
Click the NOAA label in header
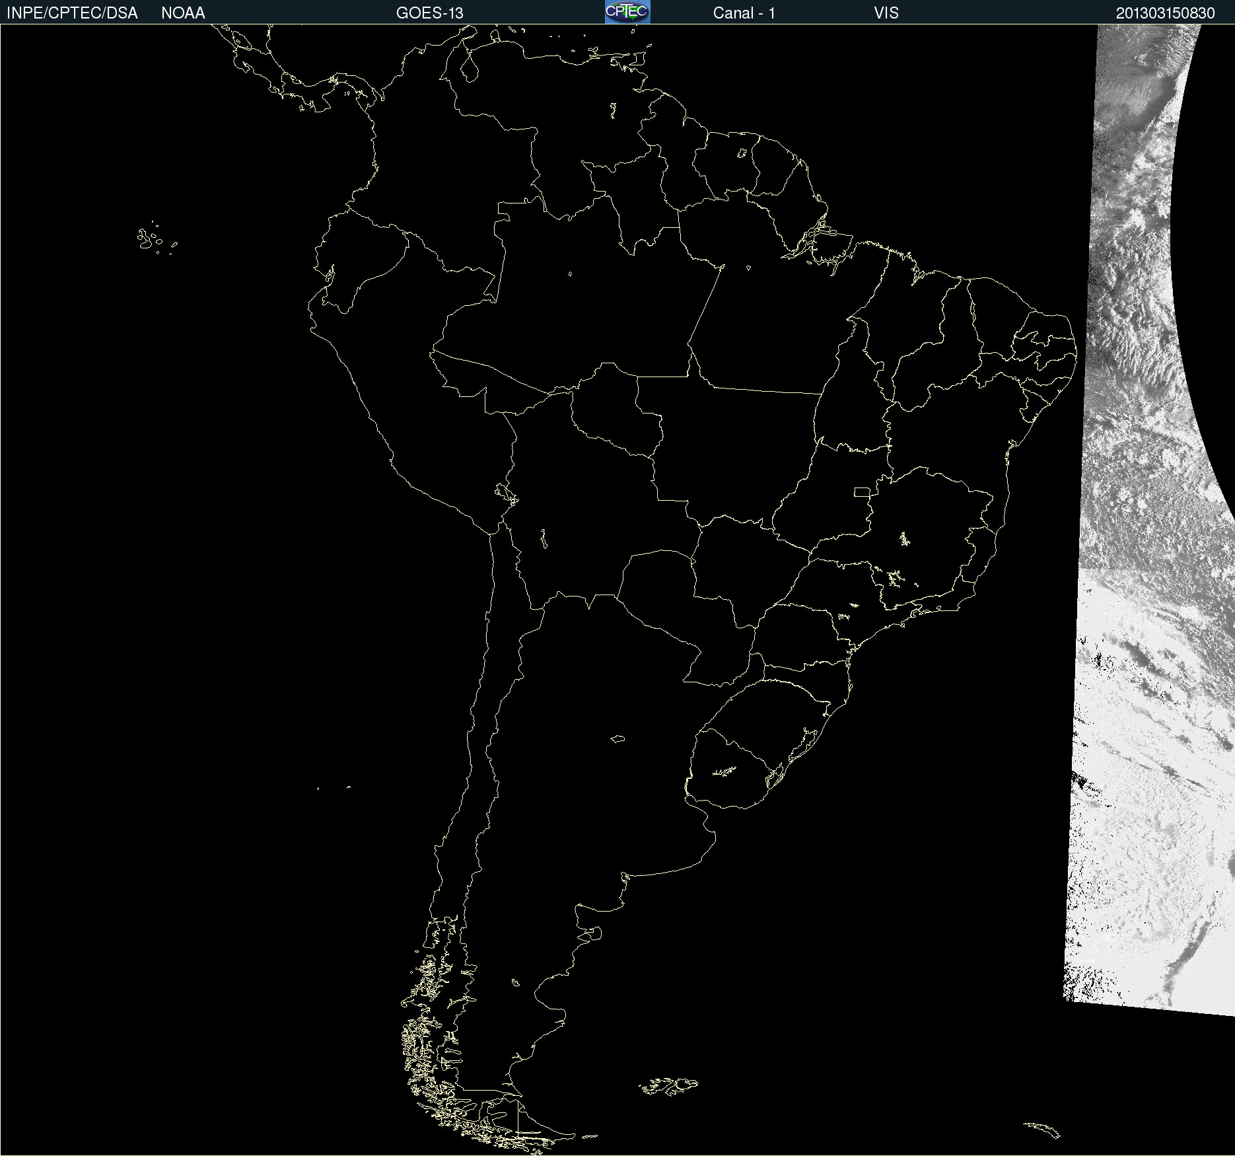point(183,13)
